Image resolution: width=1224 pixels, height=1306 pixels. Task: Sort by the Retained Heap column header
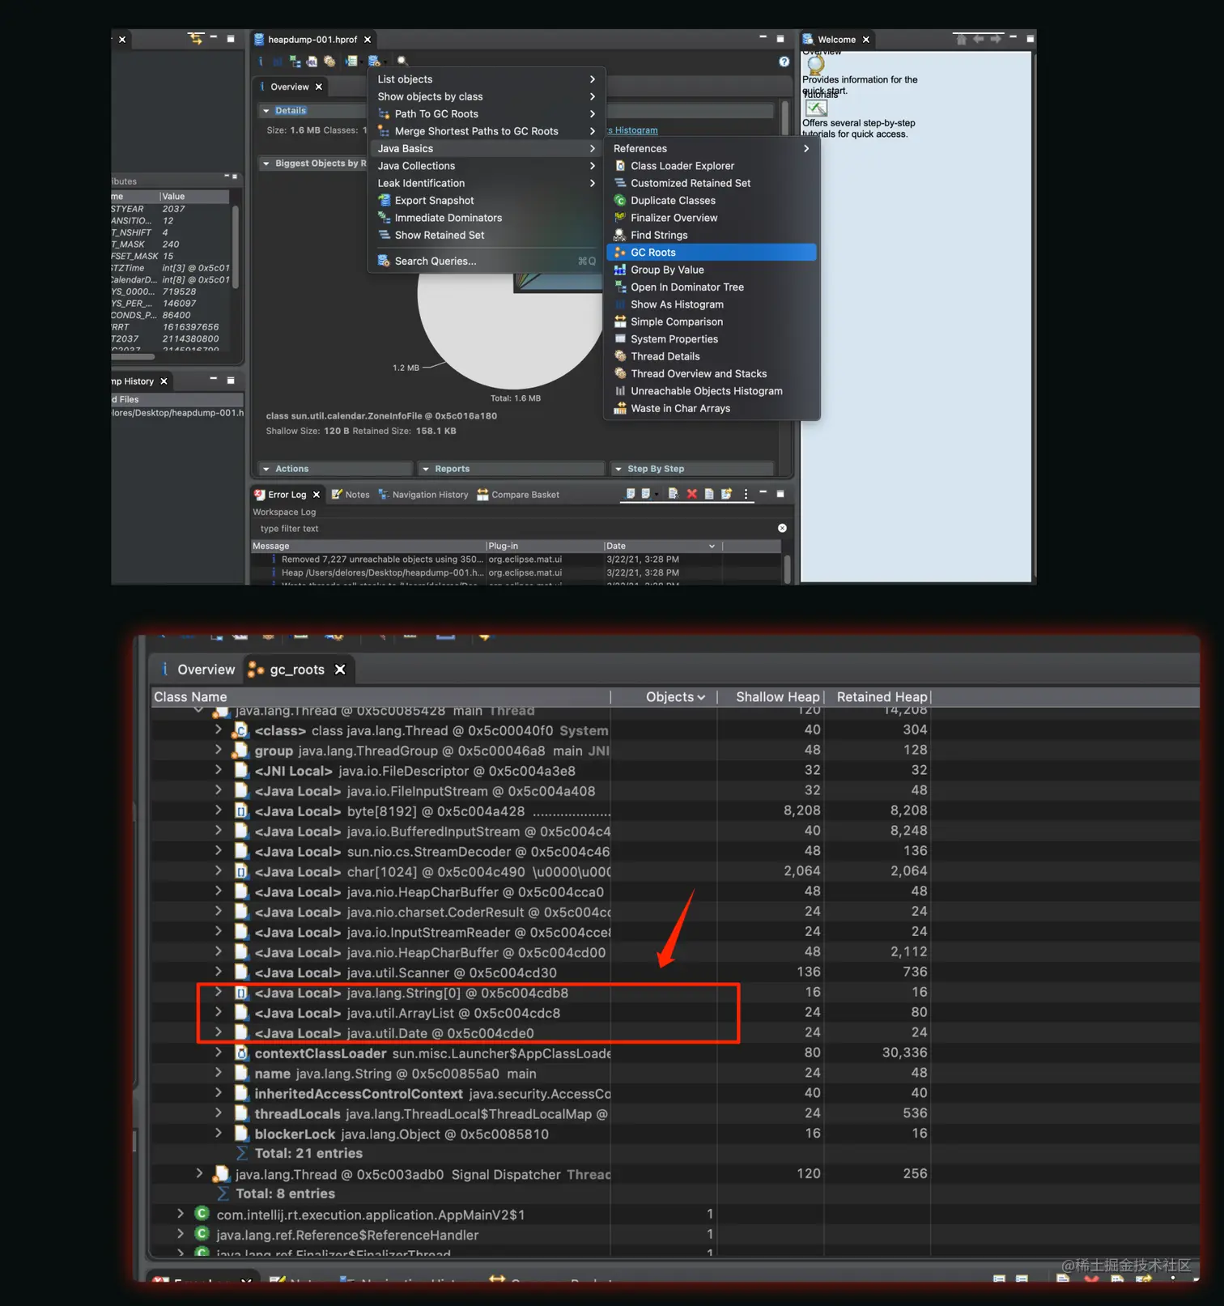(x=878, y=697)
